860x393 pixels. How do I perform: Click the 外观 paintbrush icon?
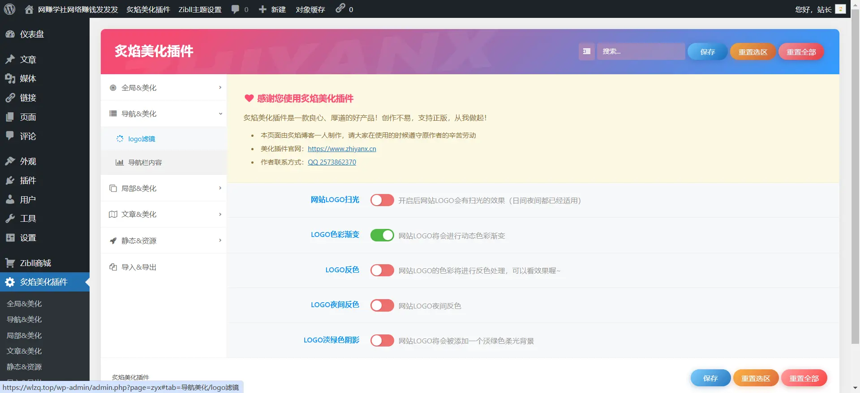coord(10,161)
